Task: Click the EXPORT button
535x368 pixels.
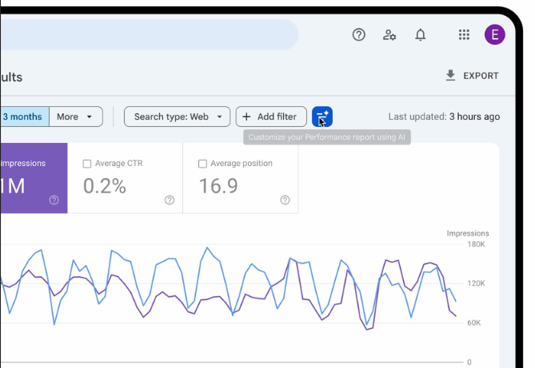Action: coord(472,76)
